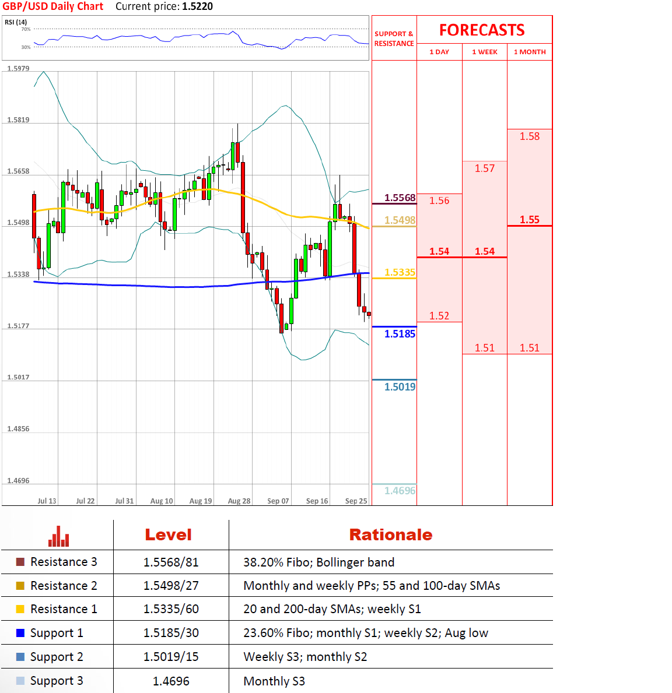Click the 1.5338 price axis label
This screenshot has height=693, width=672.
pyautogui.click(x=18, y=275)
